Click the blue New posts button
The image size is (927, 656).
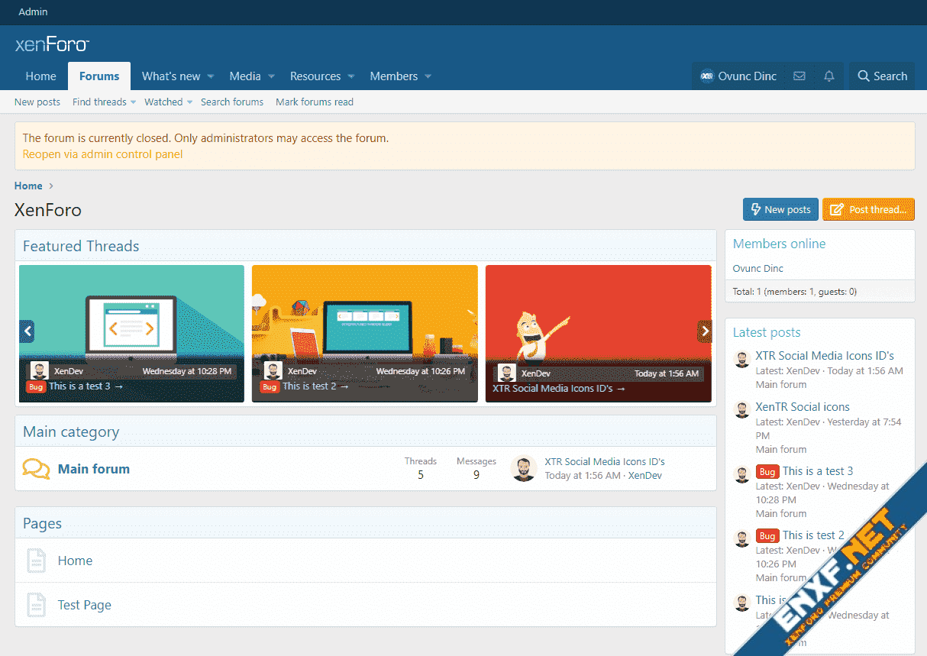click(x=780, y=209)
